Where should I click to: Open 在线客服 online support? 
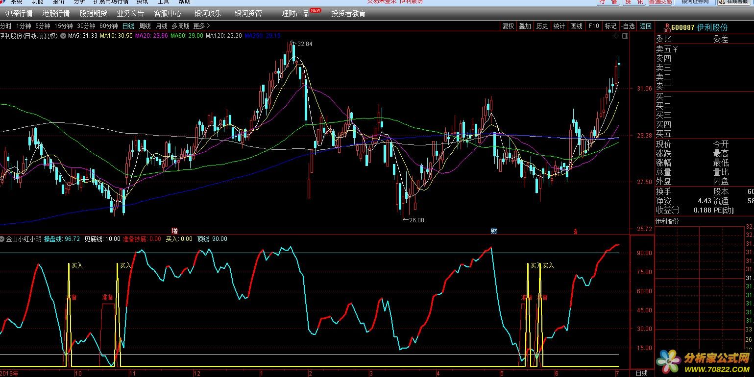tap(735, 2)
